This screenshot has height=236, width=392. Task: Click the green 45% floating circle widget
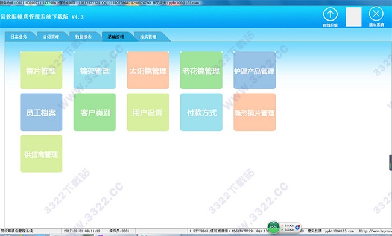(273, 227)
